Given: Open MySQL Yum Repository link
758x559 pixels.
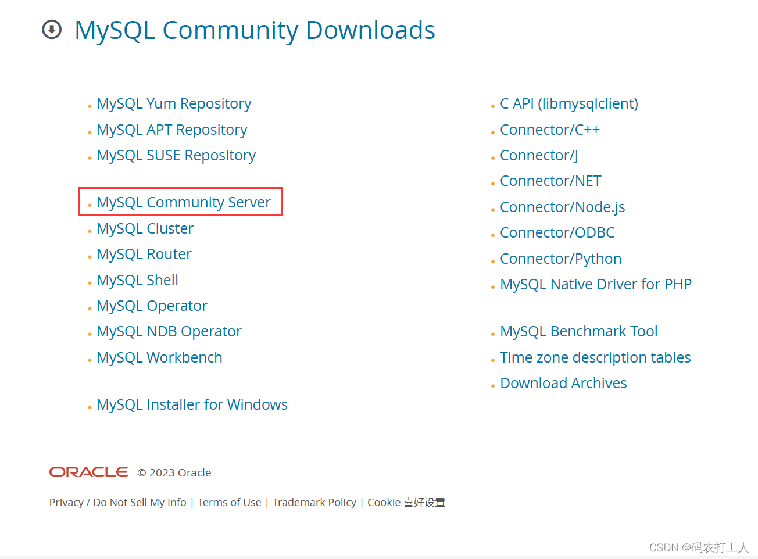Looking at the screenshot, I should click(174, 103).
